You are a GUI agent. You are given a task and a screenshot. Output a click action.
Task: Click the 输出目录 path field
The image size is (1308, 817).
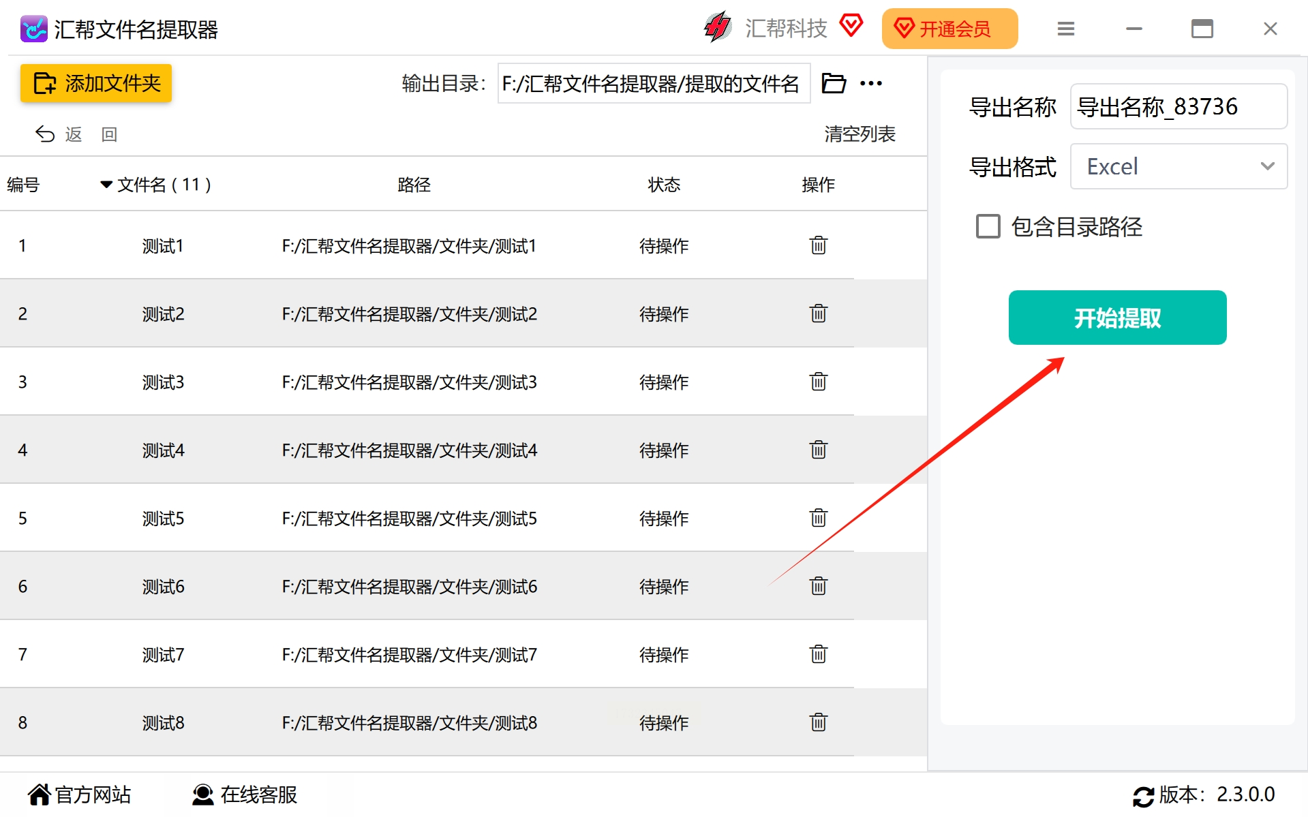(654, 83)
